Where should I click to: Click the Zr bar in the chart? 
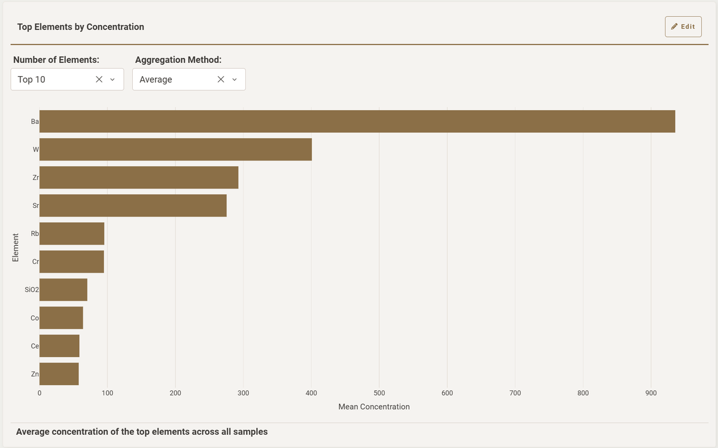click(x=138, y=177)
